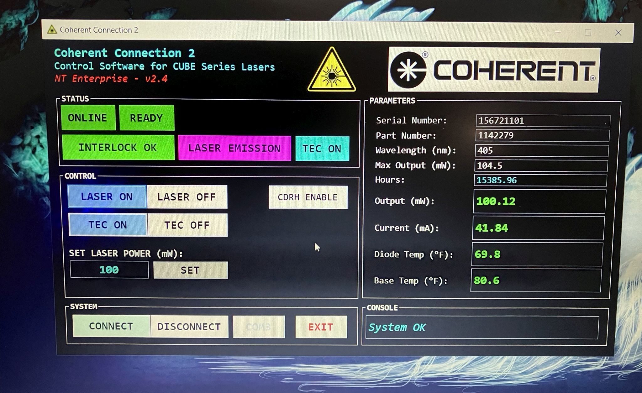Click the yellow laser warning triangle icon
The width and height of the screenshot is (642, 393).
332,70
